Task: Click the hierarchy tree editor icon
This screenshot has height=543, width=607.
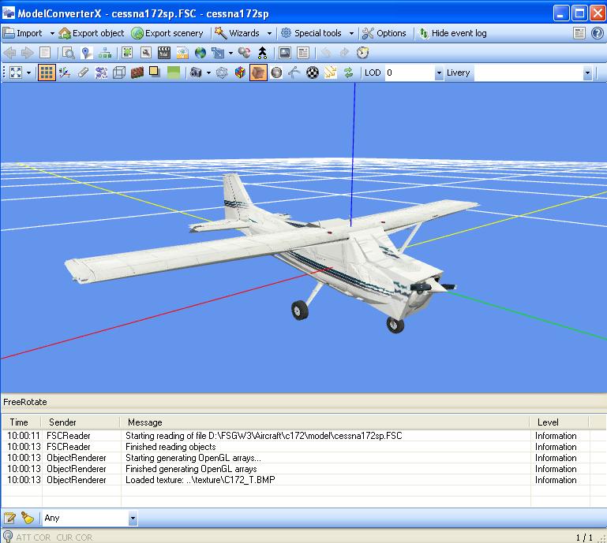Action: click(x=104, y=53)
